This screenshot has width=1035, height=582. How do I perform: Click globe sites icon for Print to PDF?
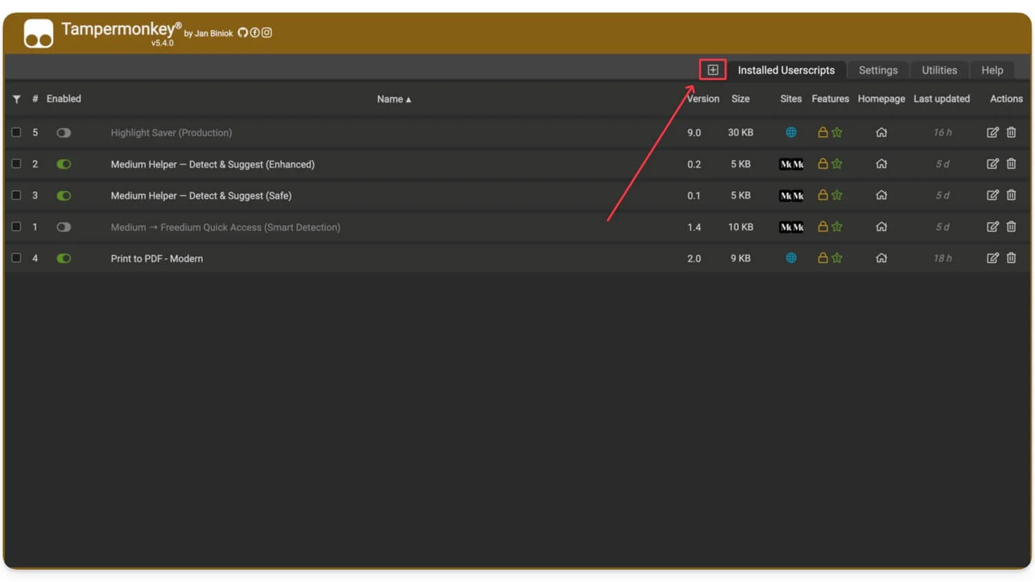(791, 258)
